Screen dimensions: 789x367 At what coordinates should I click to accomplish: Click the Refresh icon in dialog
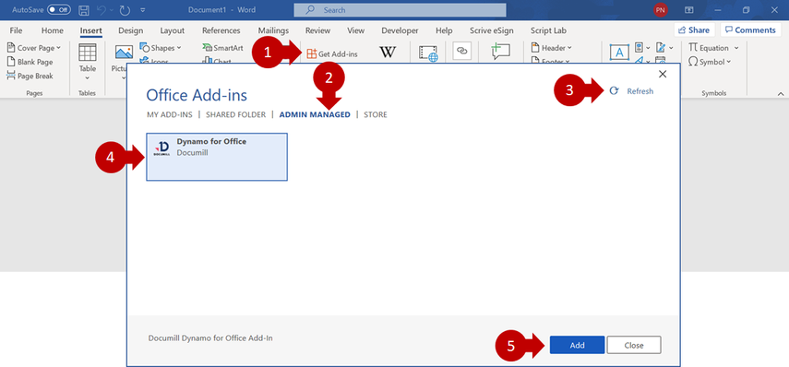coord(614,91)
